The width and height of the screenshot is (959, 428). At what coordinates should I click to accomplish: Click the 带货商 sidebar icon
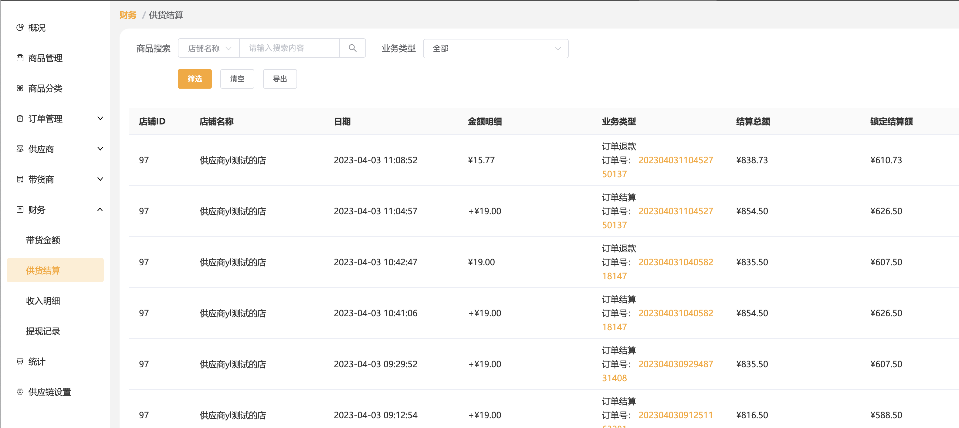pyautogui.click(x=20, y=179)
